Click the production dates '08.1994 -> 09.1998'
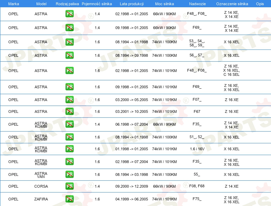 click(132, 55)
